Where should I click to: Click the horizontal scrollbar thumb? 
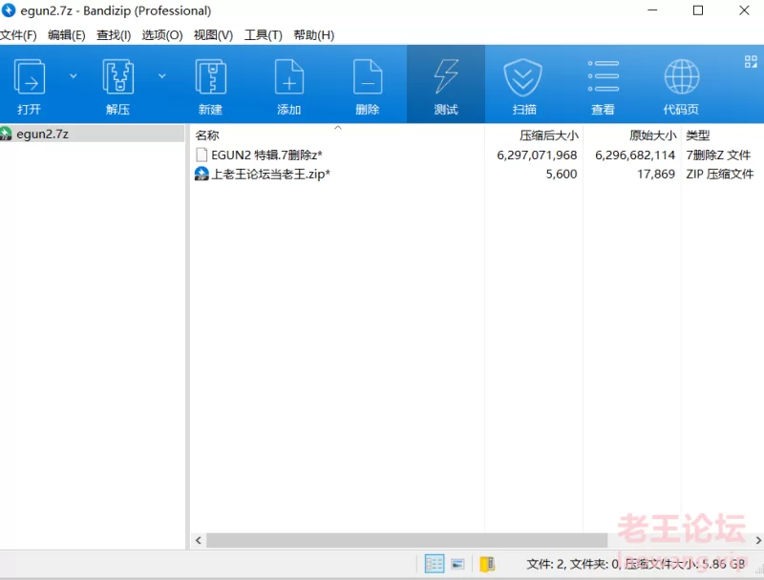407,540
